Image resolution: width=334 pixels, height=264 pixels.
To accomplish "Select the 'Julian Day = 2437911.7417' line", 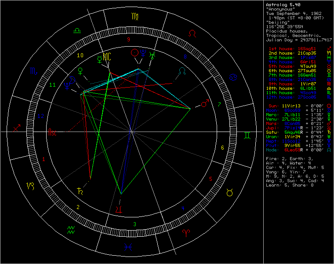I will [299, 40].
